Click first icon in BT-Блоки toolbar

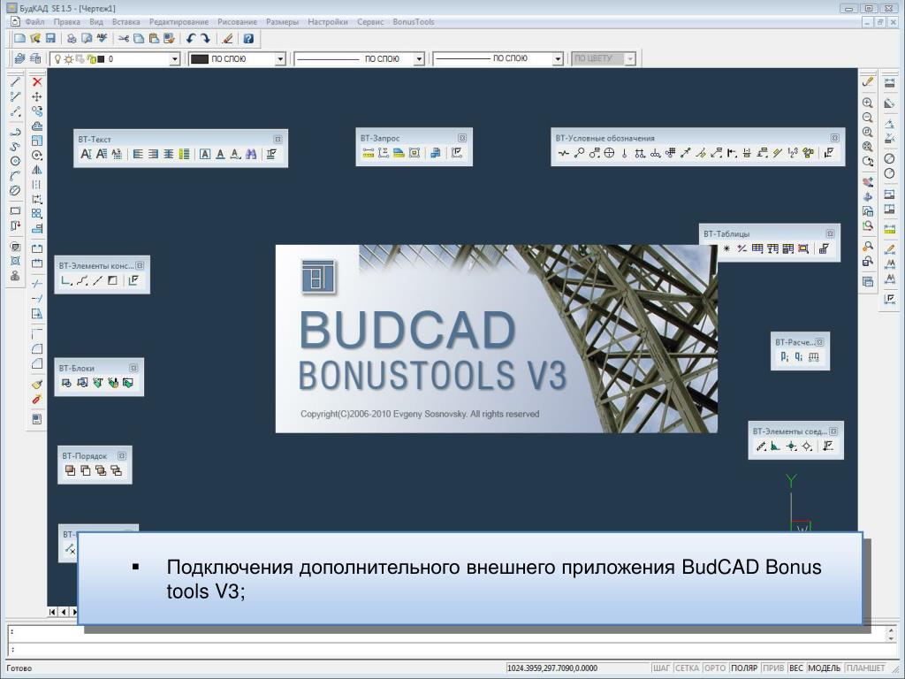pyautogui.click(x=67, y=382)
